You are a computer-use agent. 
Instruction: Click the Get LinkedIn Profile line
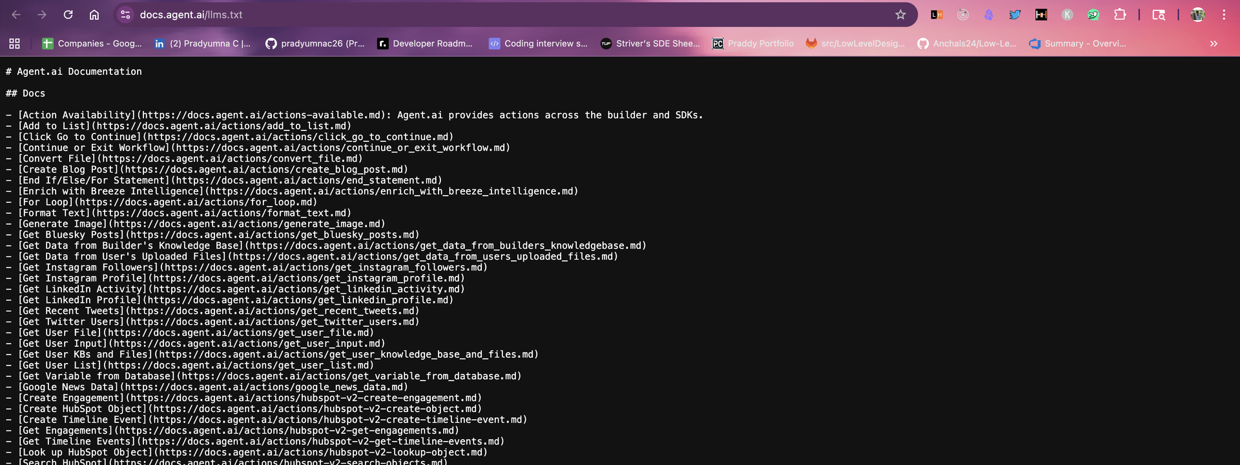point(229,300)
